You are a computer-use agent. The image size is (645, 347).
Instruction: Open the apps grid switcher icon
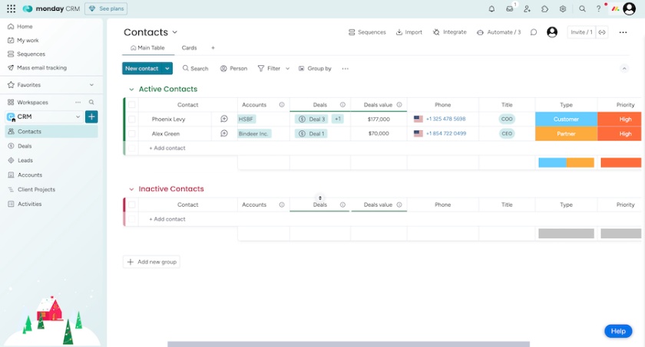pyautogui.click(x=11, y=8)
